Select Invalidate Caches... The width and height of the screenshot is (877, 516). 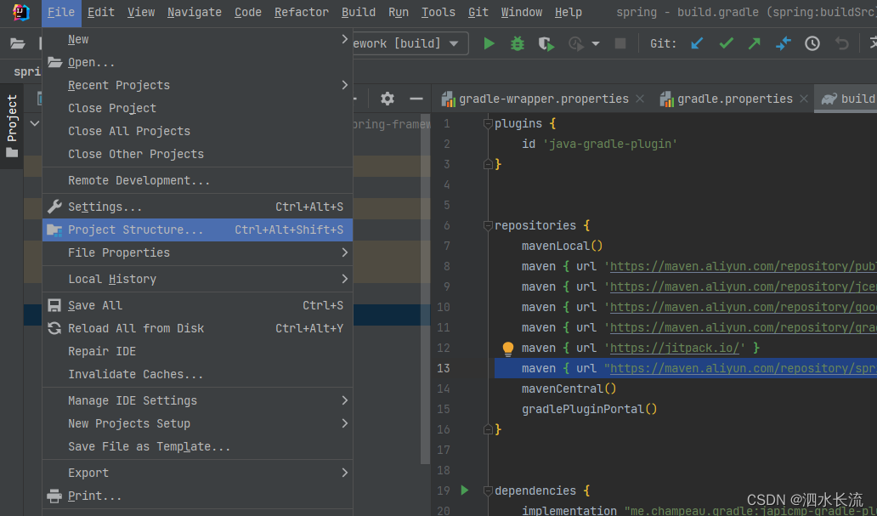[x=197, y=374]
